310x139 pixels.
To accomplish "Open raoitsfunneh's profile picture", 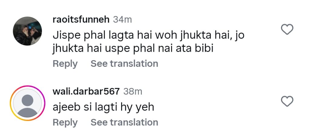I will 27,31.
